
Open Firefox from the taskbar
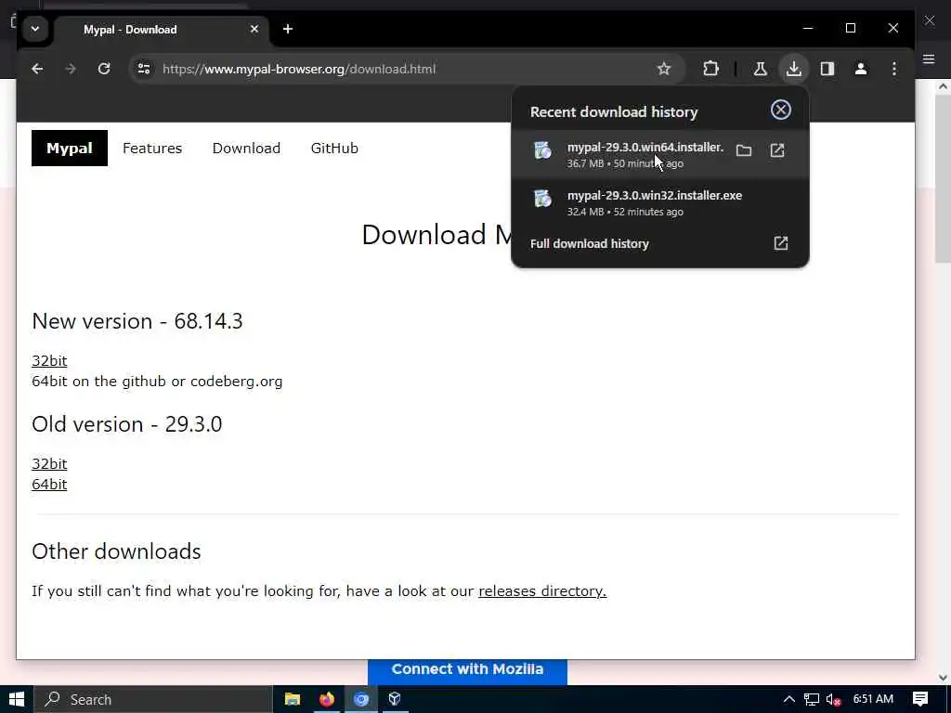pyautogui.click(x=327, y=699)
